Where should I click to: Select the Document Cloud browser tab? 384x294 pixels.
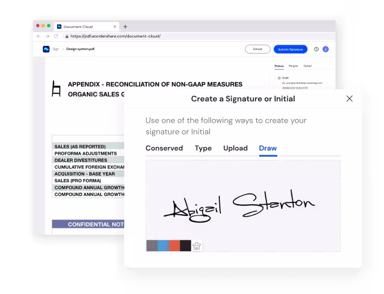tap(86, 26)
